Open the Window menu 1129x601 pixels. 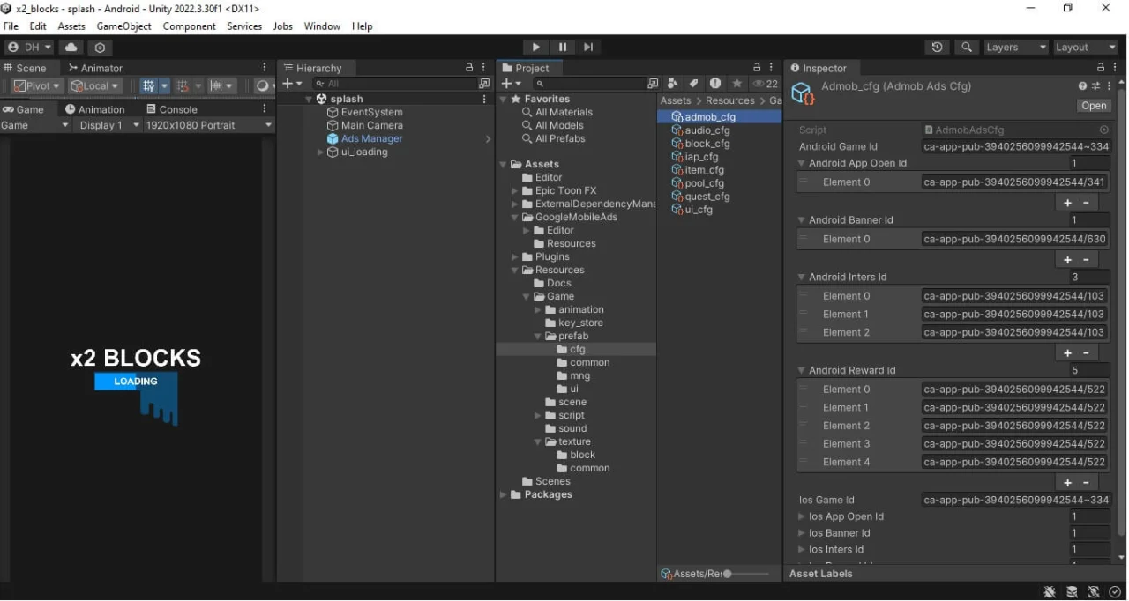tap(322, 26)
